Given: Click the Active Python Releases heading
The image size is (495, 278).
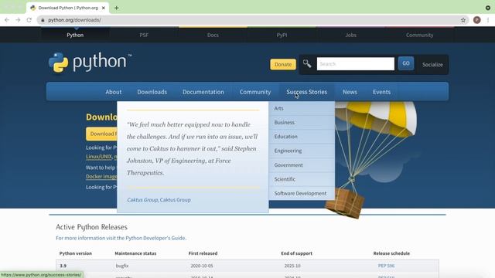Looking at the screenshot, I should pos(91,227).
